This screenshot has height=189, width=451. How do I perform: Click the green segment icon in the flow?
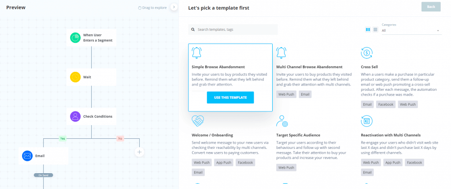click(x=75, y=37)
